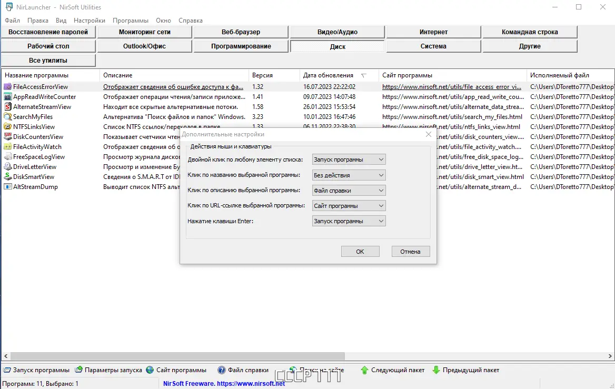Click the NTFSLinksView program icon
Screen dimensions: 615x389
click(x=7, y=127)
